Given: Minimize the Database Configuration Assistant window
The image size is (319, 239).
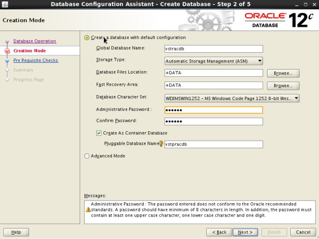Looking at the screenshot, I should [x=297, y=4].
